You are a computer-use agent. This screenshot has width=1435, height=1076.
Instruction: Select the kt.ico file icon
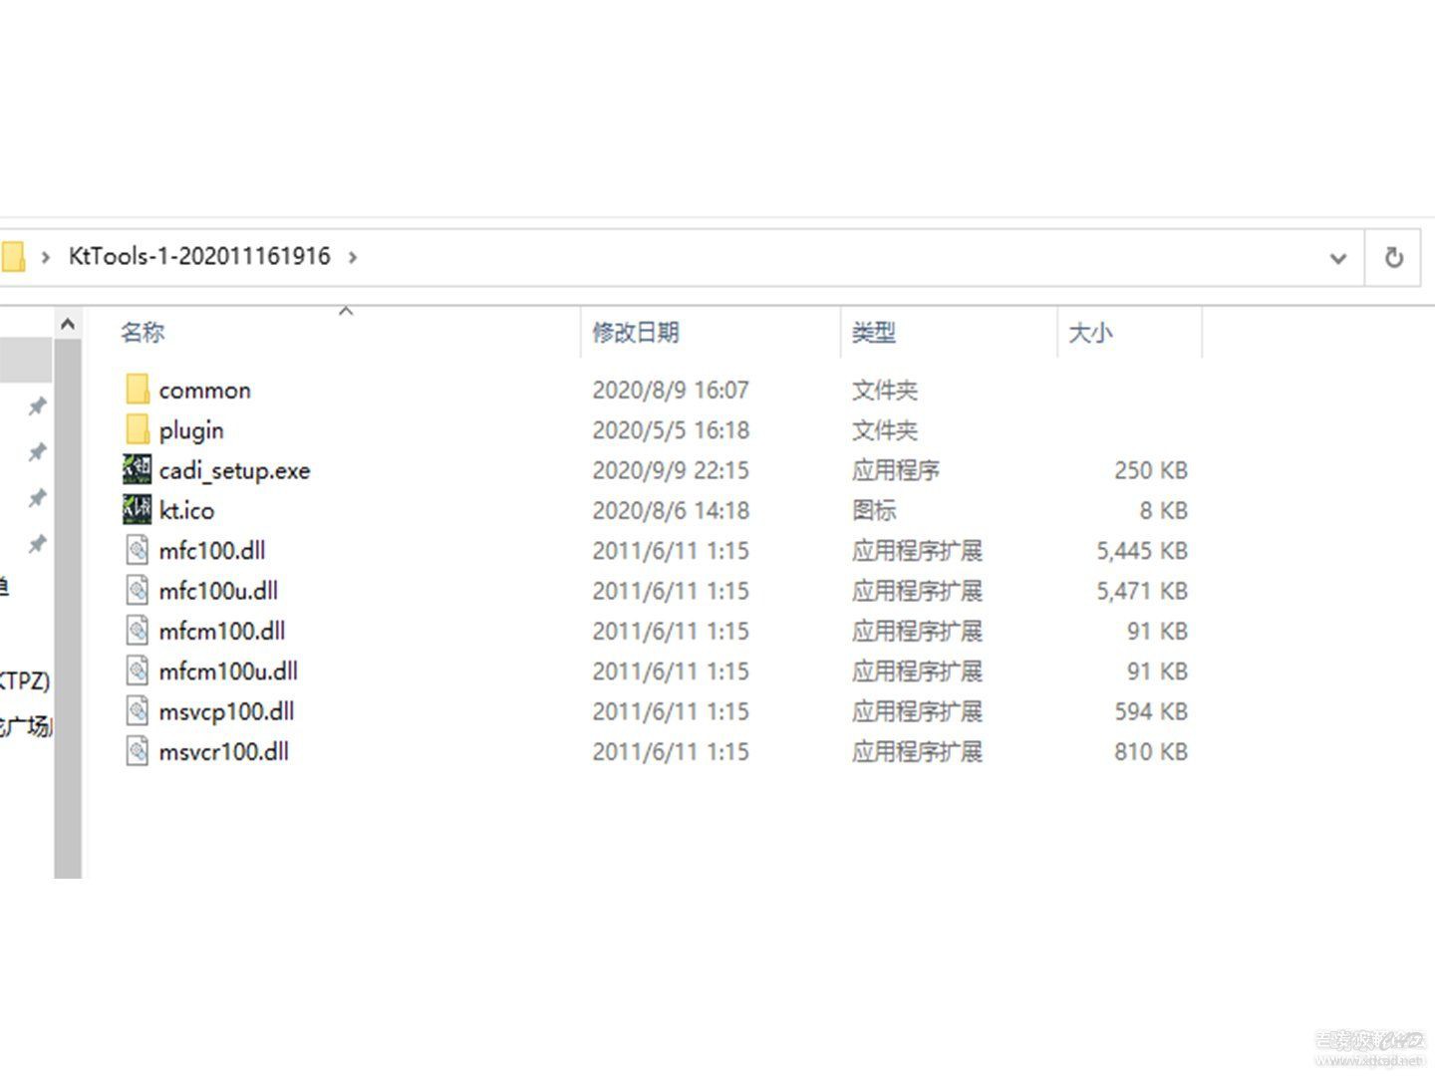point(138,510)
